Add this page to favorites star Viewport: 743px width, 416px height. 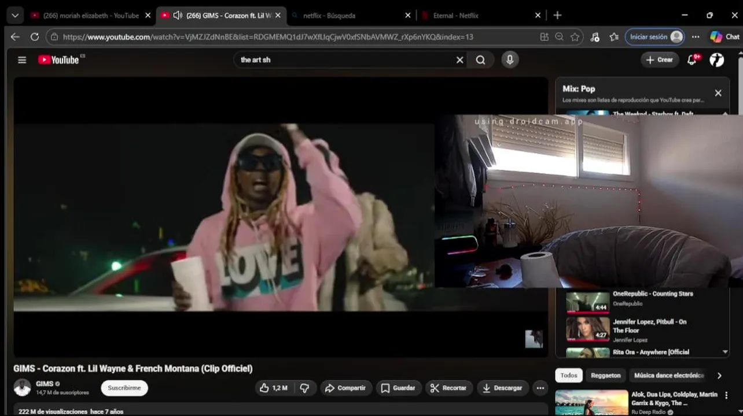pyautogui.click(x=575, y=36)
